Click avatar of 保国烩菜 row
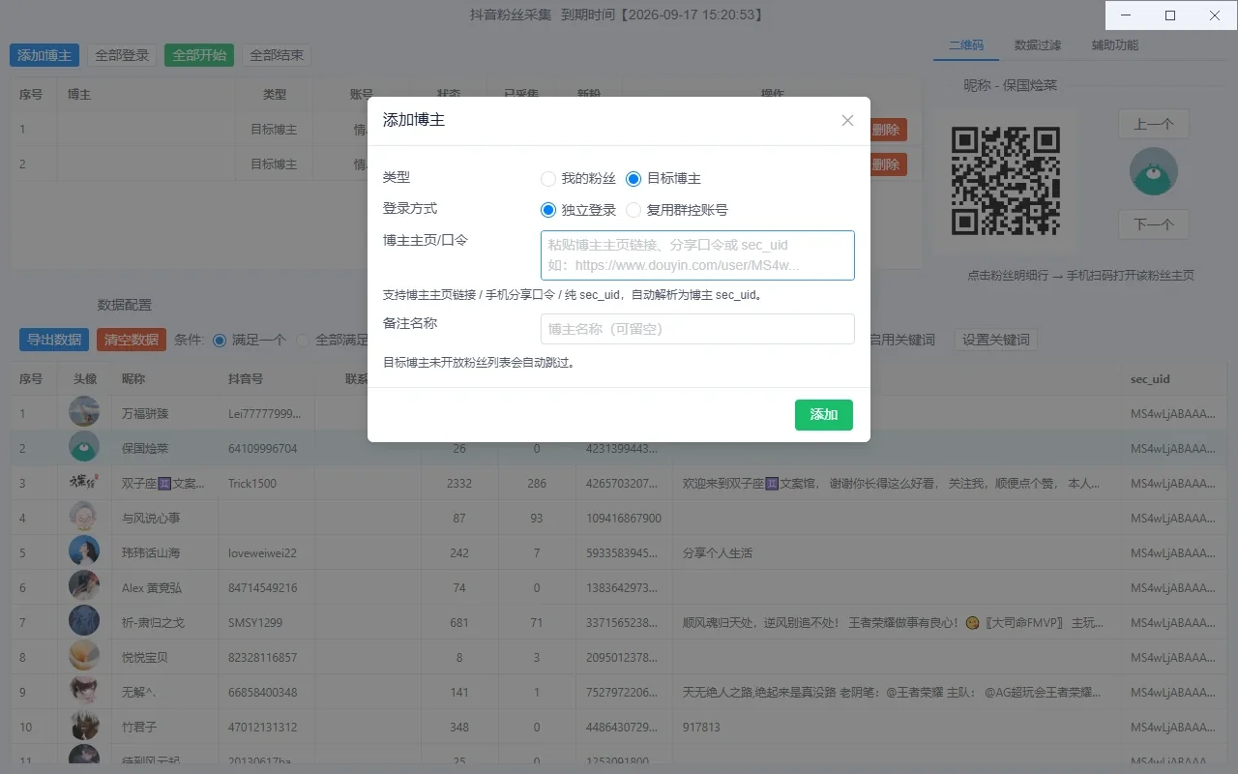This screenshot has width=1238, height=774. pos(84,447)
